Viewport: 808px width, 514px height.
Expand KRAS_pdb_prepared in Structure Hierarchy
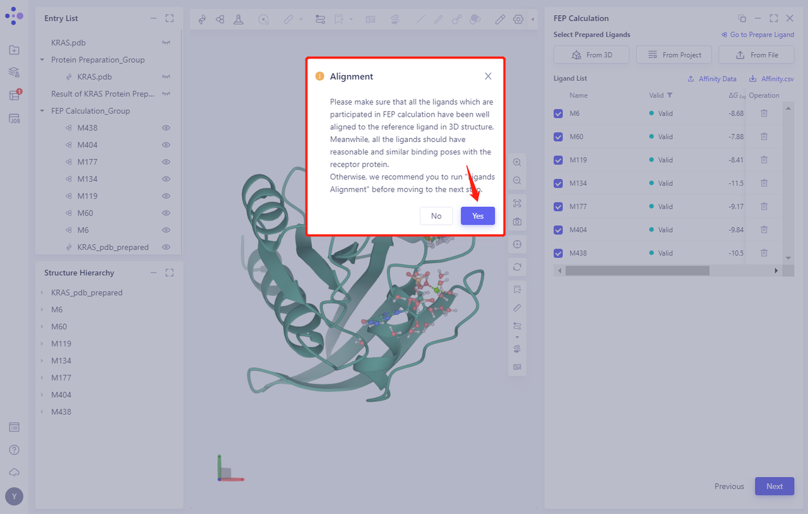tap(42, 293)
